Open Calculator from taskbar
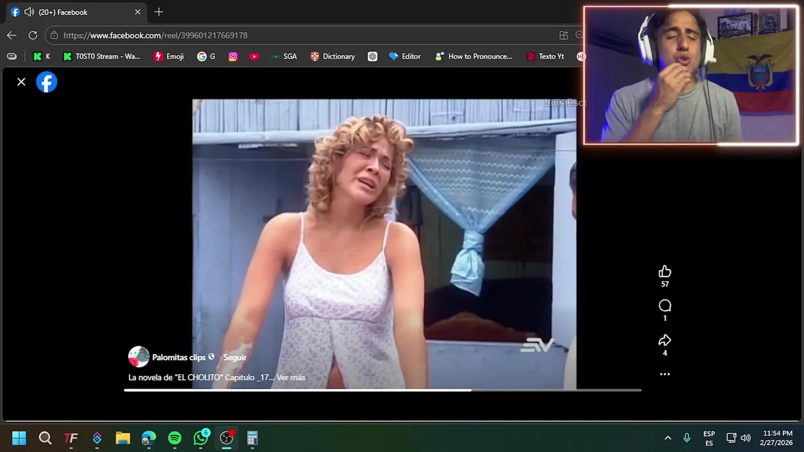Screen dimensions: 804x452 [x=253, y=438]
